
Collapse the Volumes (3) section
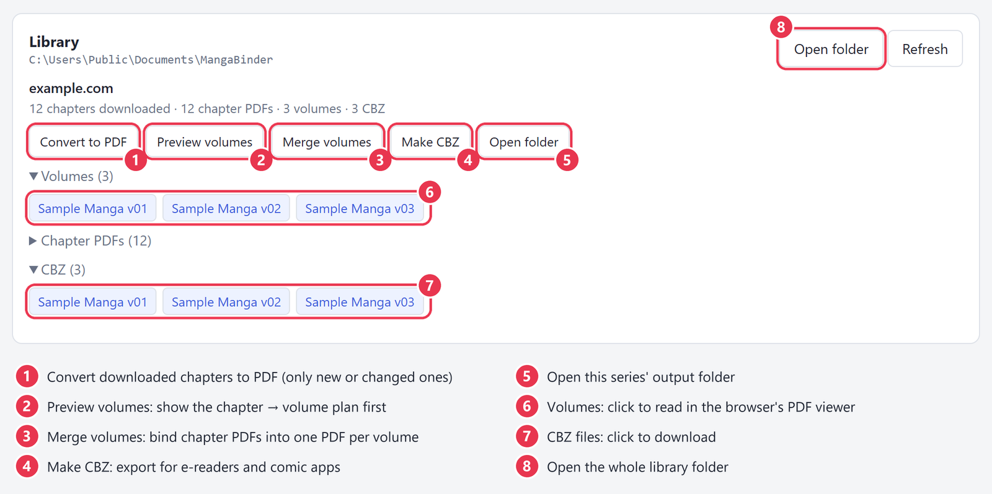71,176
